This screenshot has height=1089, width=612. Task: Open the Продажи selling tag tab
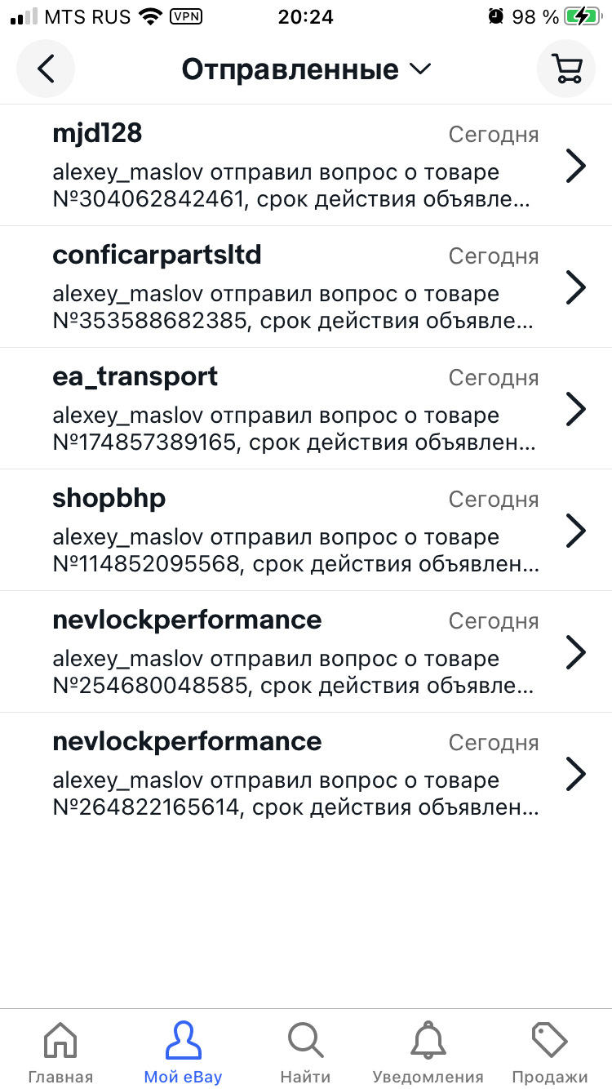549,1053
